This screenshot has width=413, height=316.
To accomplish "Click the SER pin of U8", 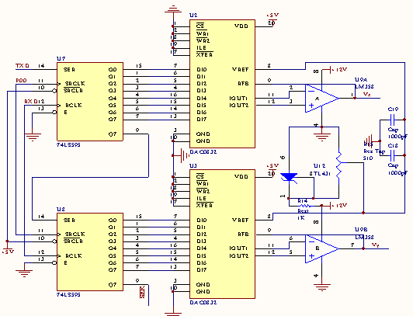I will (69, 221).
